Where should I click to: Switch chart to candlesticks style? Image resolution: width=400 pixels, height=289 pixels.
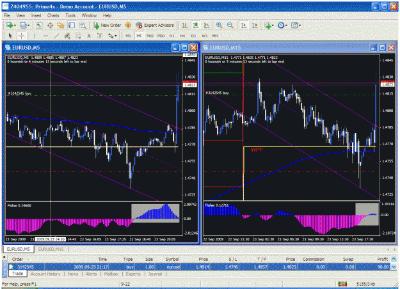click(196, 25)
